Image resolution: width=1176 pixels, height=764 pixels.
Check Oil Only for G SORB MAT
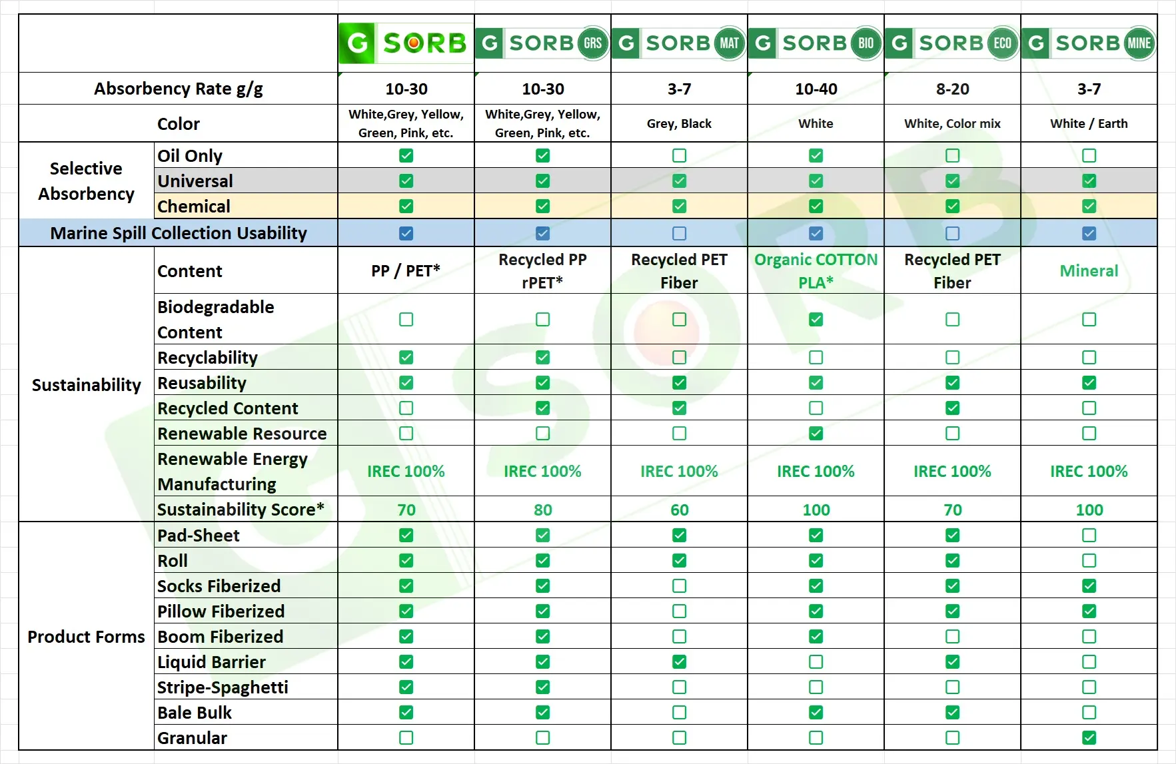(x=679, y=156)
